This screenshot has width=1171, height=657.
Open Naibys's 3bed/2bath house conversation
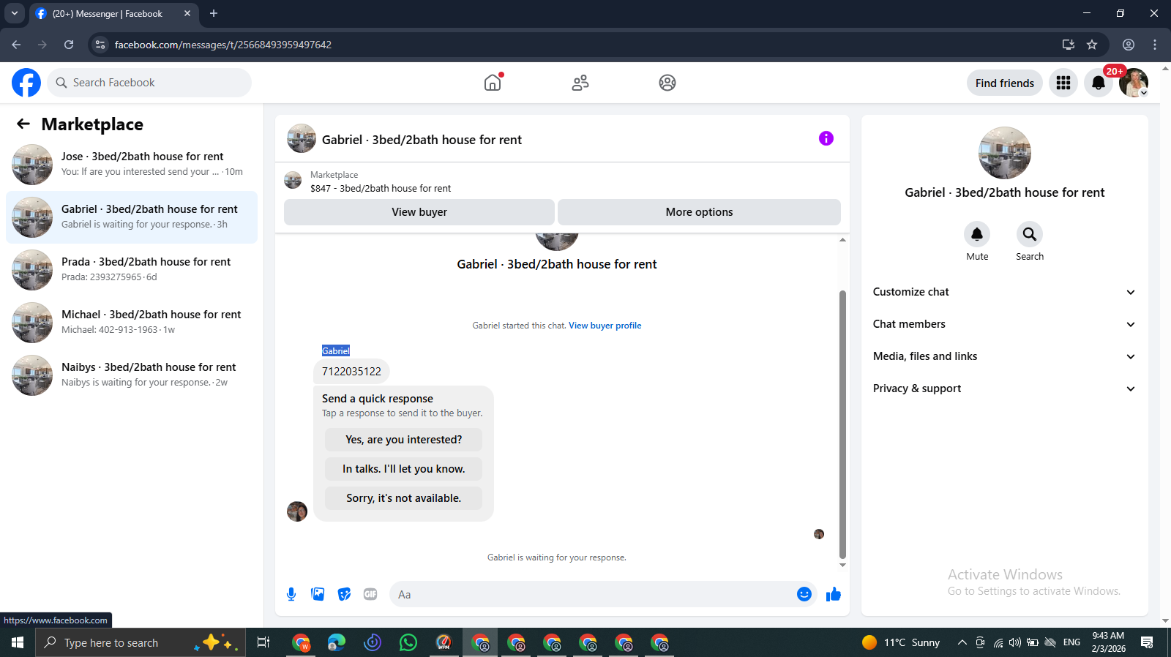point(132,375)
